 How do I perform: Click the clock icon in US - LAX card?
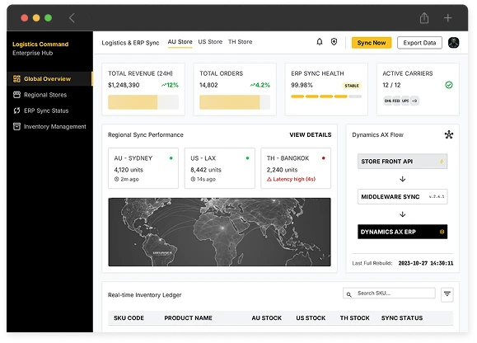click(x=193, y=179)
